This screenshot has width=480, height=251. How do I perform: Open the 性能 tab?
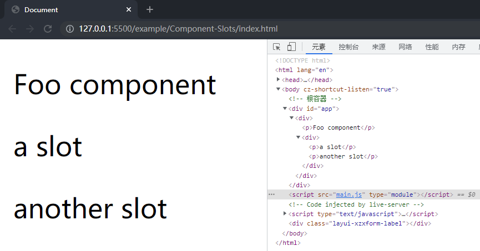tap(432, 47)
